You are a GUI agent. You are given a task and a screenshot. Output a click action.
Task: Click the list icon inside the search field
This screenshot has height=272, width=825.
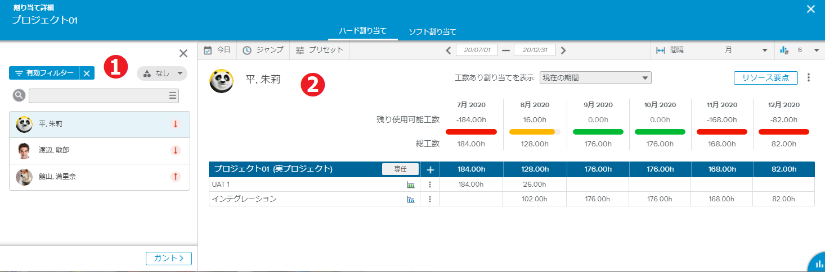(x=172, y=96)
